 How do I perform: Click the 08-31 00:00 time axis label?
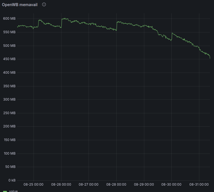pyautogui.click(x=199, y=185)
